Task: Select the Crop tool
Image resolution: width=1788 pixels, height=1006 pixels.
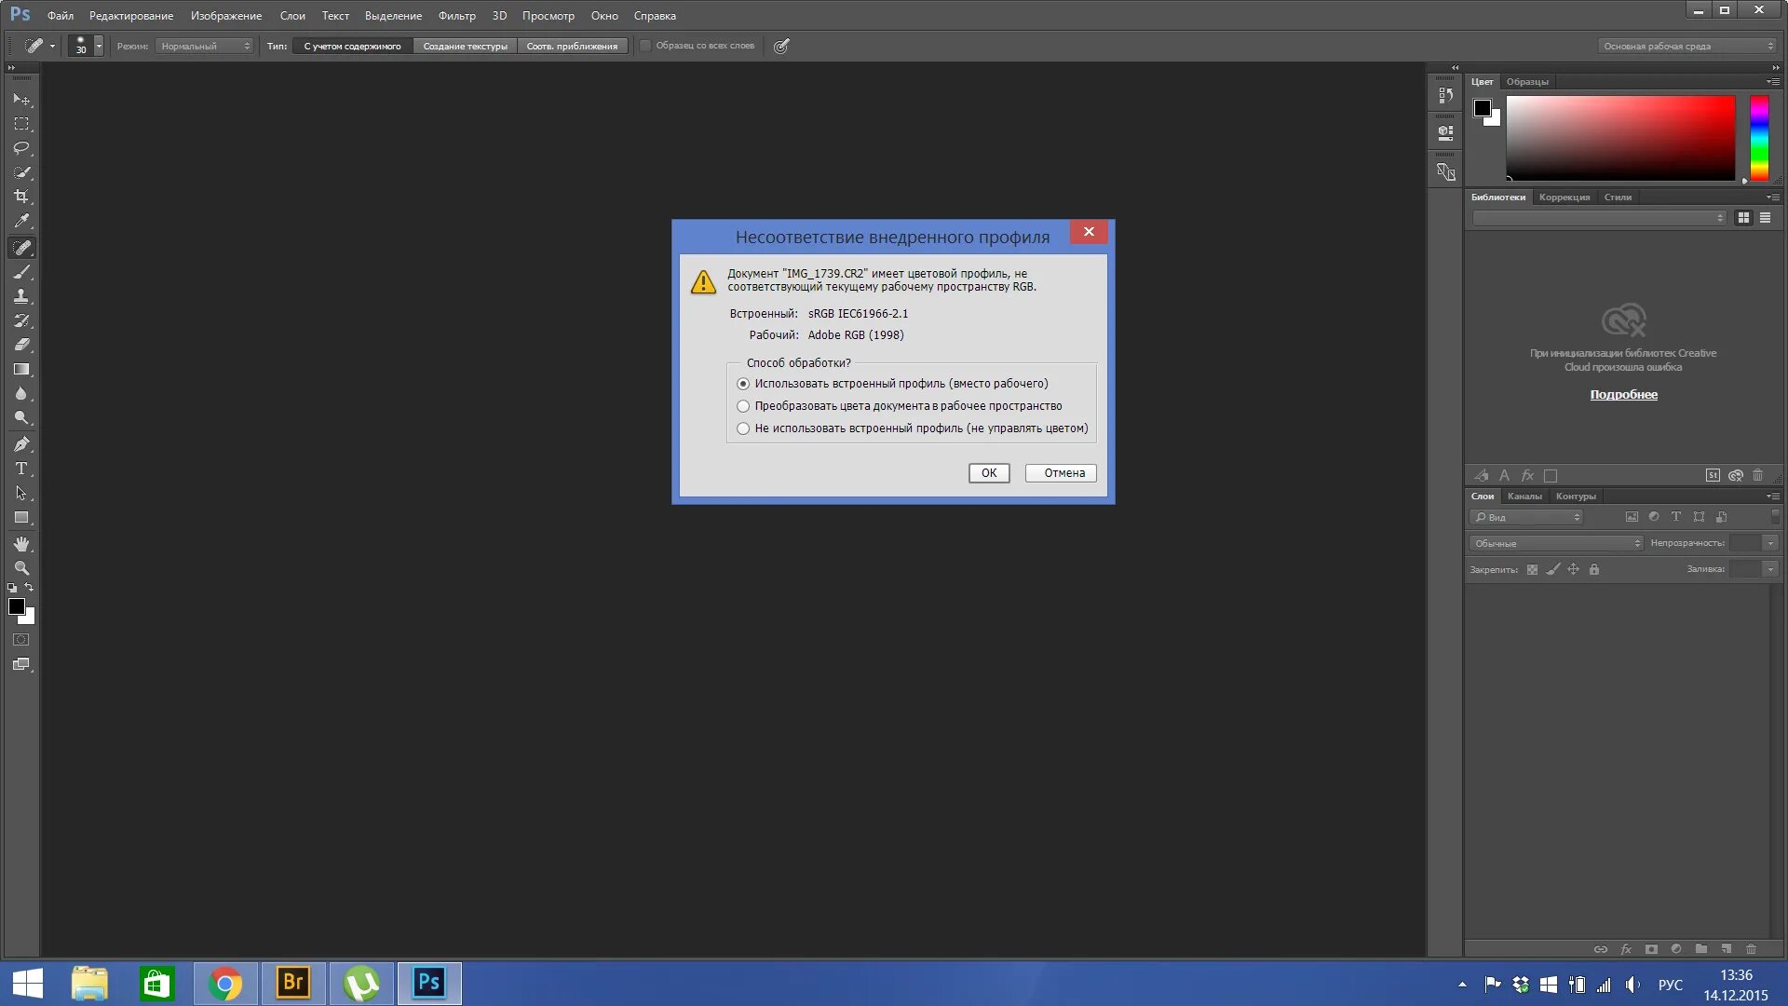Action: point(20,197)
